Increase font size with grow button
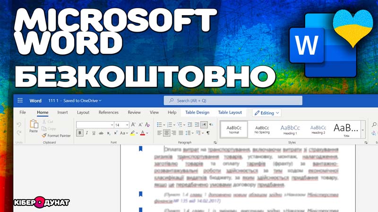This screenshot has width=378, height=212. [x=133, y=124]
